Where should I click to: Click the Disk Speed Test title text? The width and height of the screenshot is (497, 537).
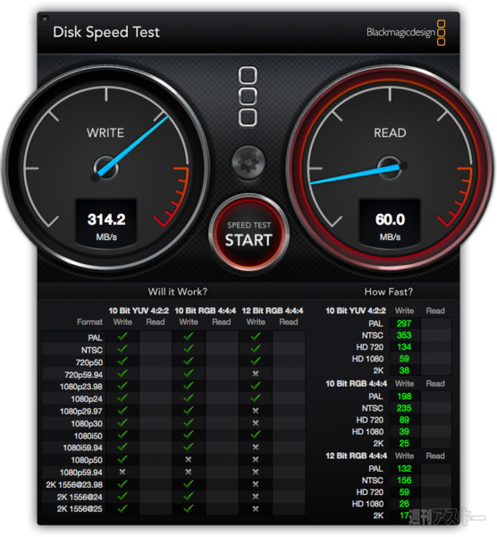106,32
